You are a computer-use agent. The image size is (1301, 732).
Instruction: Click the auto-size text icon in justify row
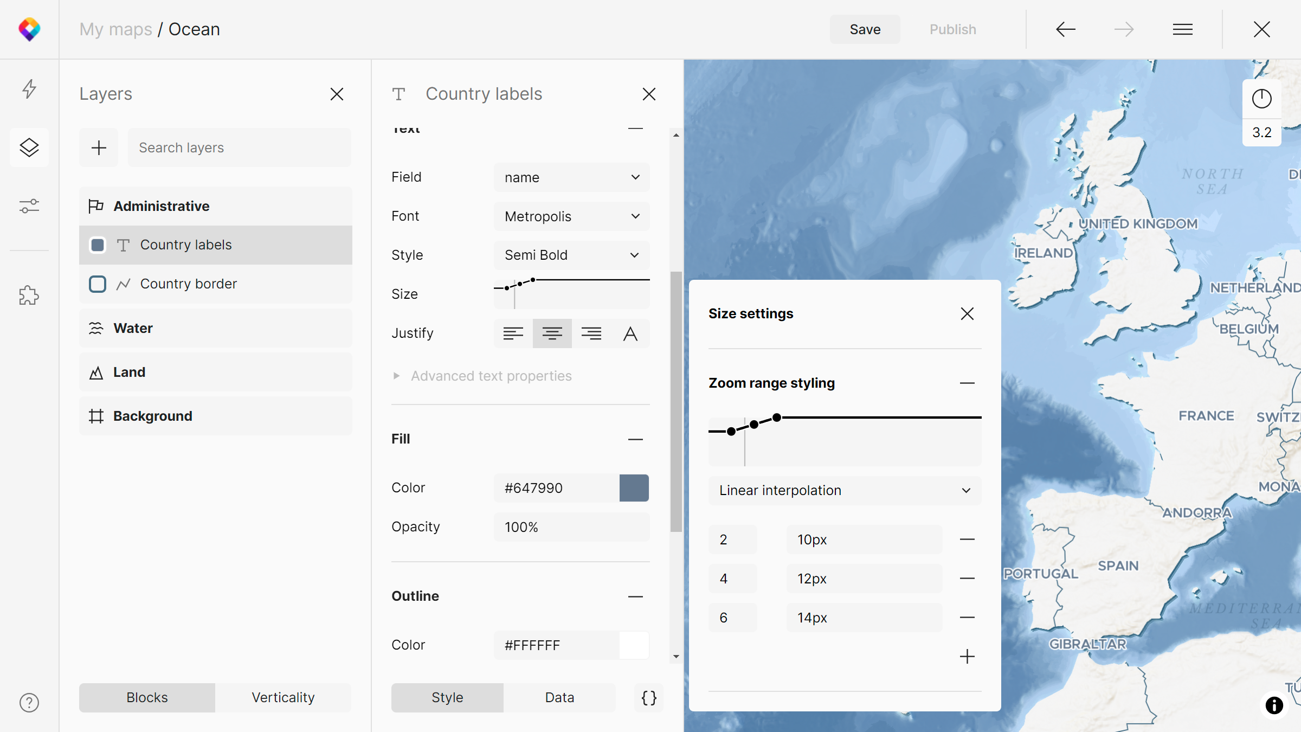631,333
